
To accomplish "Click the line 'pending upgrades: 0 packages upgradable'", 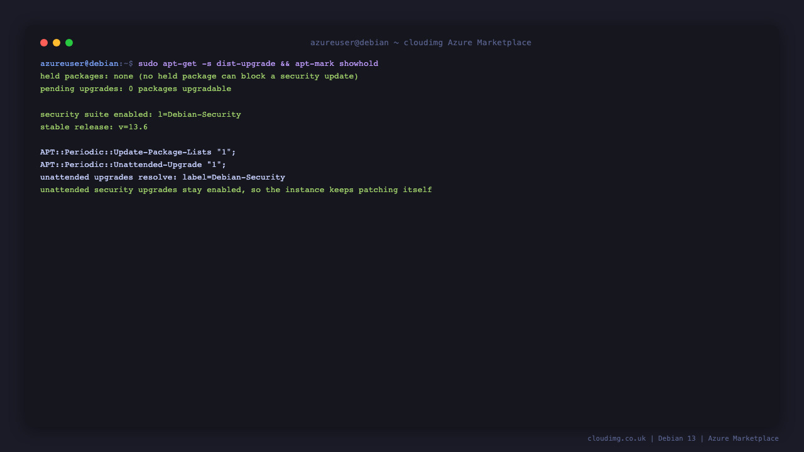I will click(136, 89).
